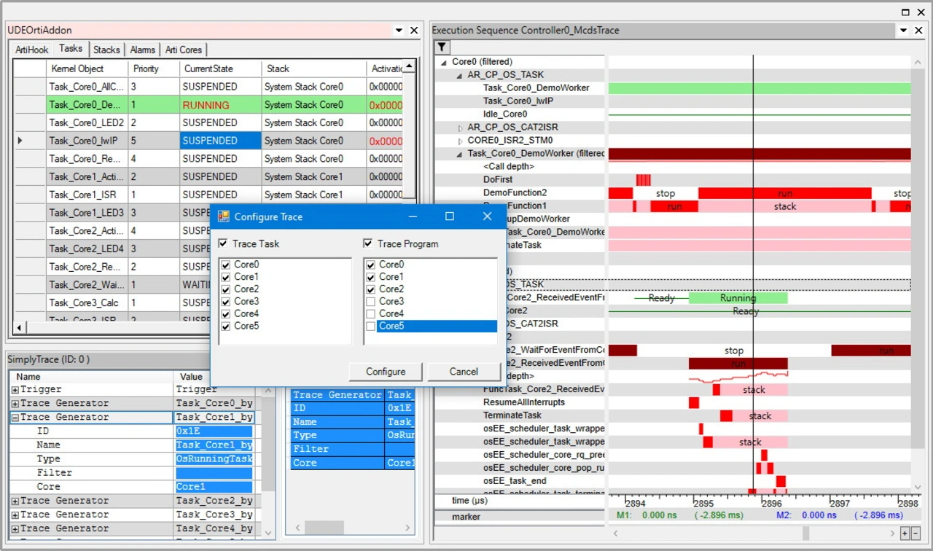The height and width of the screenshot is (551, 933).
Task: Open the UDEOrtiAddon panel options arrow
Action: 399,31
